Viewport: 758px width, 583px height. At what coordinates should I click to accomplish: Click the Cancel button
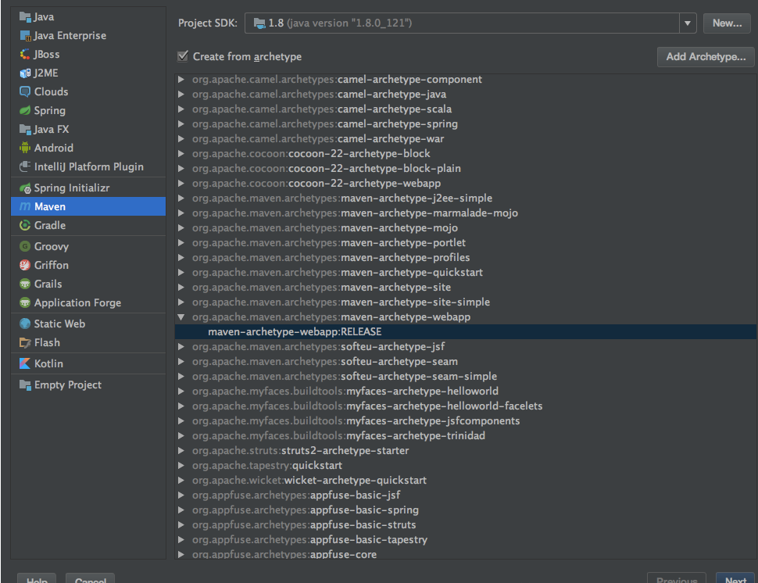click(90, 578)
